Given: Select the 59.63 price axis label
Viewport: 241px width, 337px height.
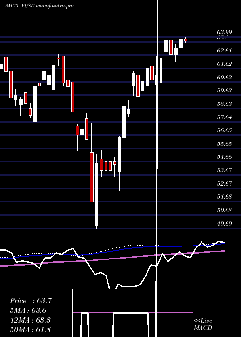Looking at the screenshot, I should click(225, 91).
